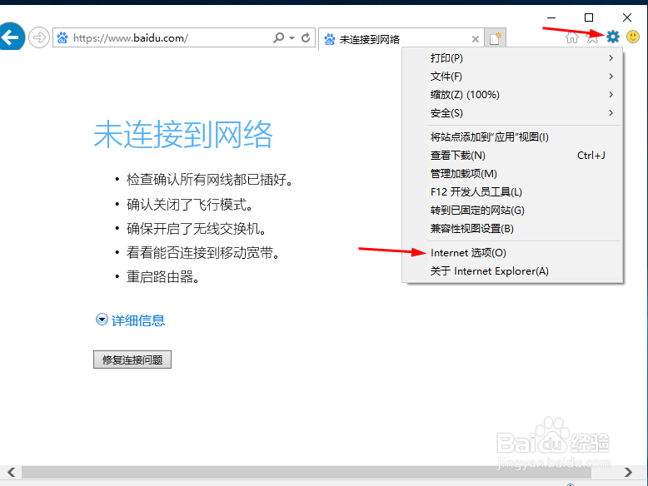Open the 缩放(Z) (100%) submenu
This screenshot has width=648, height=486.
[x=512, y=95]
